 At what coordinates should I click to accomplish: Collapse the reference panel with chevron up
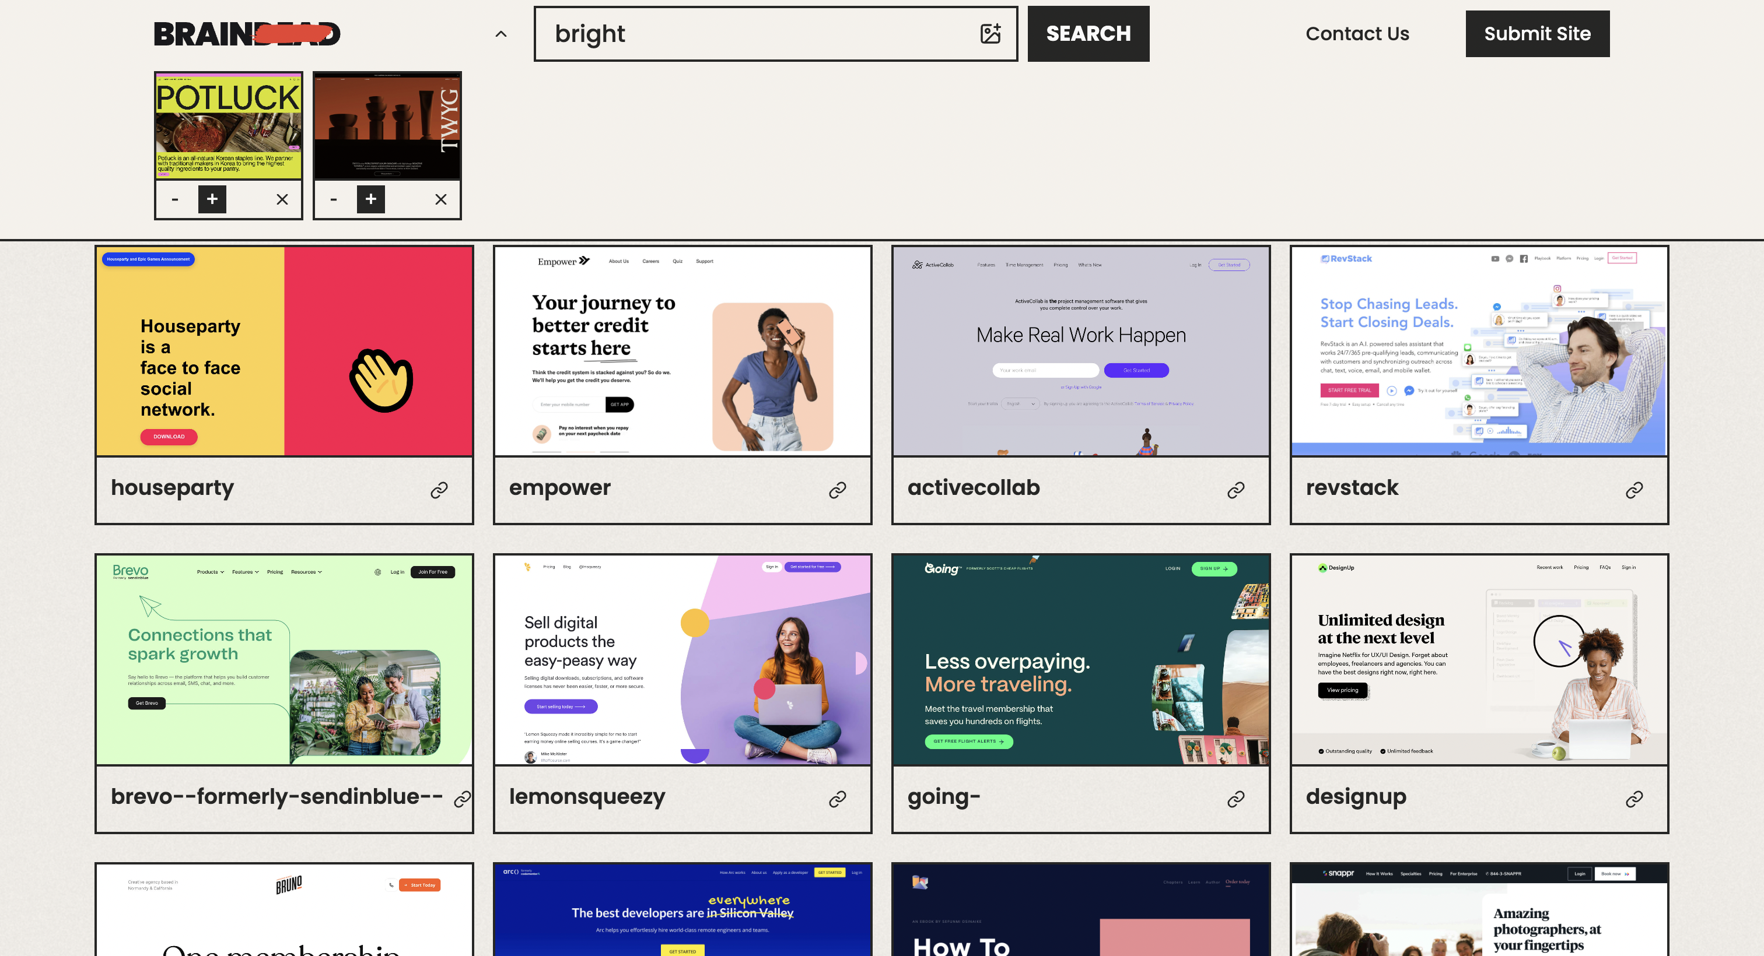point(501,34)
